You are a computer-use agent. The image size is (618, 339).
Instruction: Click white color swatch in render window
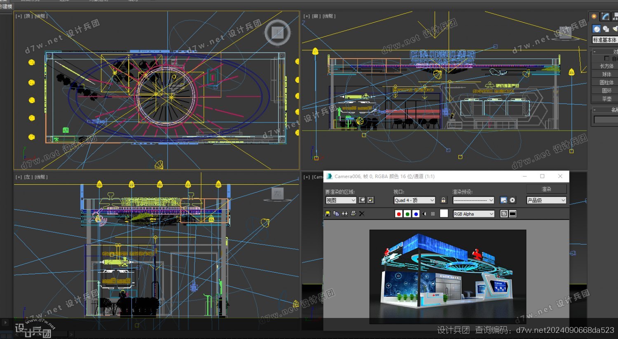(x=444, y=213)
